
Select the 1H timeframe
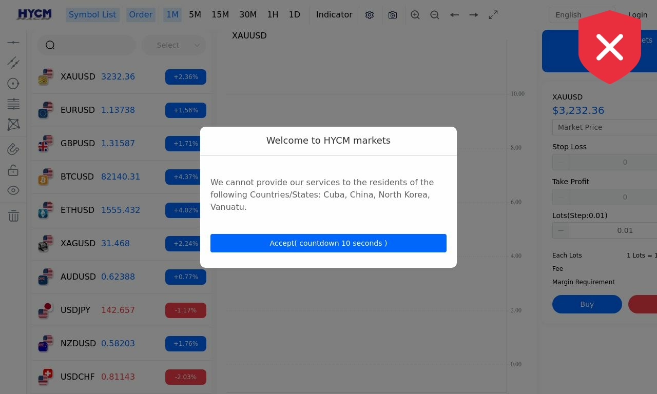pyautogui.click(x=273, y=14)
